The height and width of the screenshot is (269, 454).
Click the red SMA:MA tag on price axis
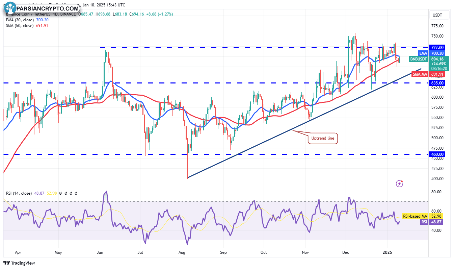(420, 74)
